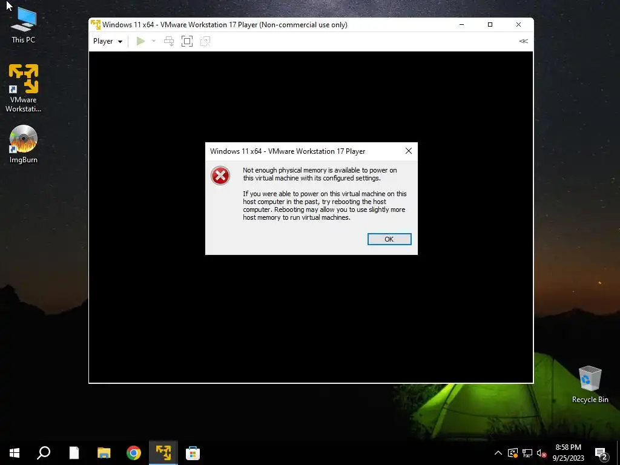Viewport: 620px width, 465px height.
Task: Click OK in the memory error dialog
Action: coord(389,239)
